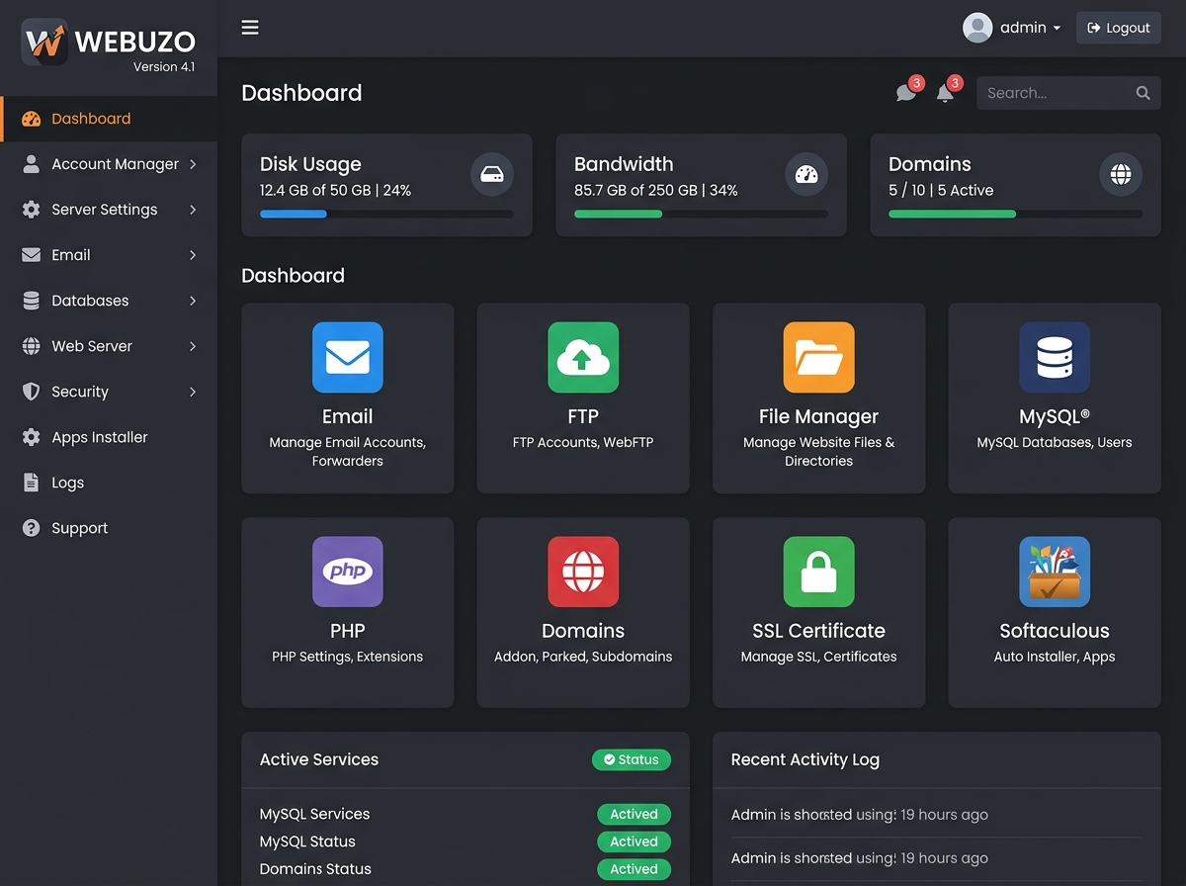Toggle the hamburger sidebar menu

point(250,28)
